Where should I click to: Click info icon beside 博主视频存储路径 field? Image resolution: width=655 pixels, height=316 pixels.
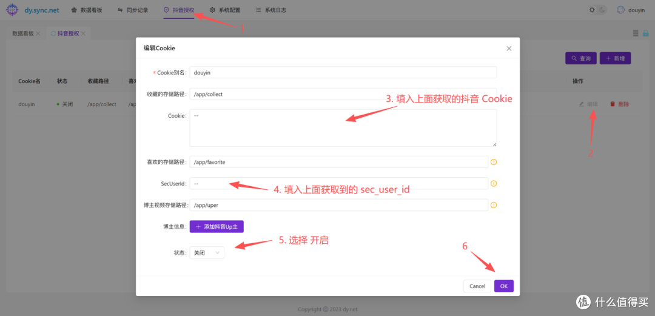pos(494,205)
